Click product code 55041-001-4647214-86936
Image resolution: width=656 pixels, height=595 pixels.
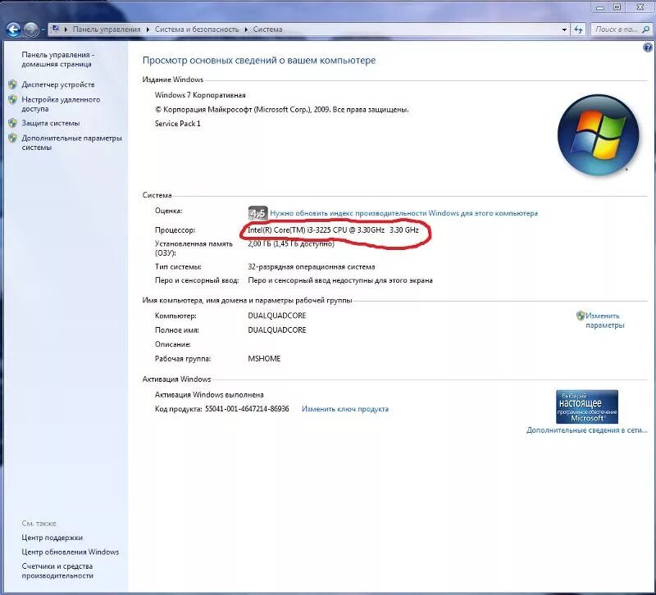pyautogui.click(x=247, y=409)
